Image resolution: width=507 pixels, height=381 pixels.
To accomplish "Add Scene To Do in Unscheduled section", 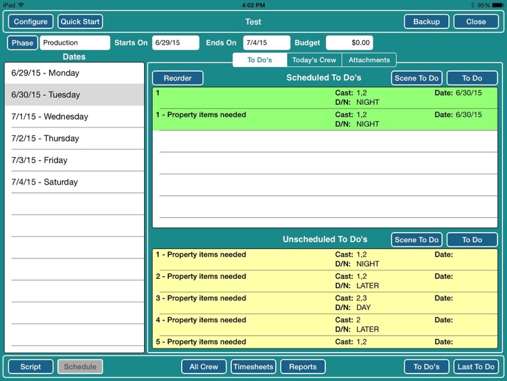I will [x=416, y=240].
